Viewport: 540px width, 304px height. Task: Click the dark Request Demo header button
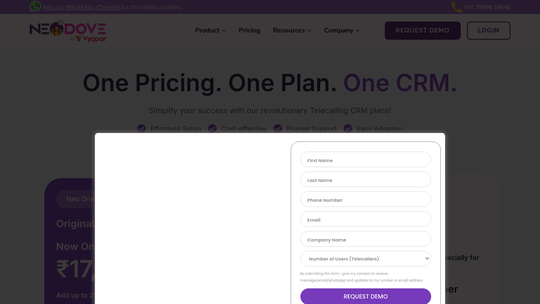tap(422, 30)
